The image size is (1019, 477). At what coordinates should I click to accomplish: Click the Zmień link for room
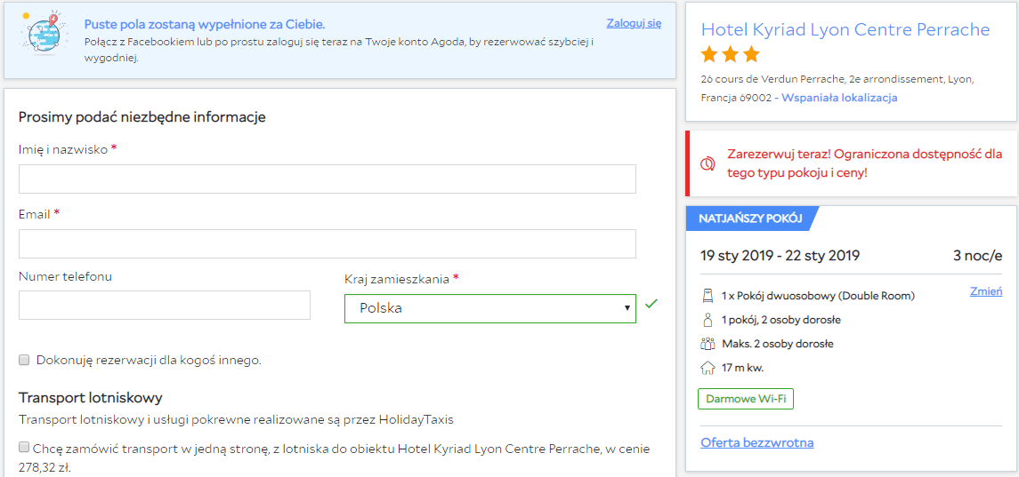coord(986,291)
